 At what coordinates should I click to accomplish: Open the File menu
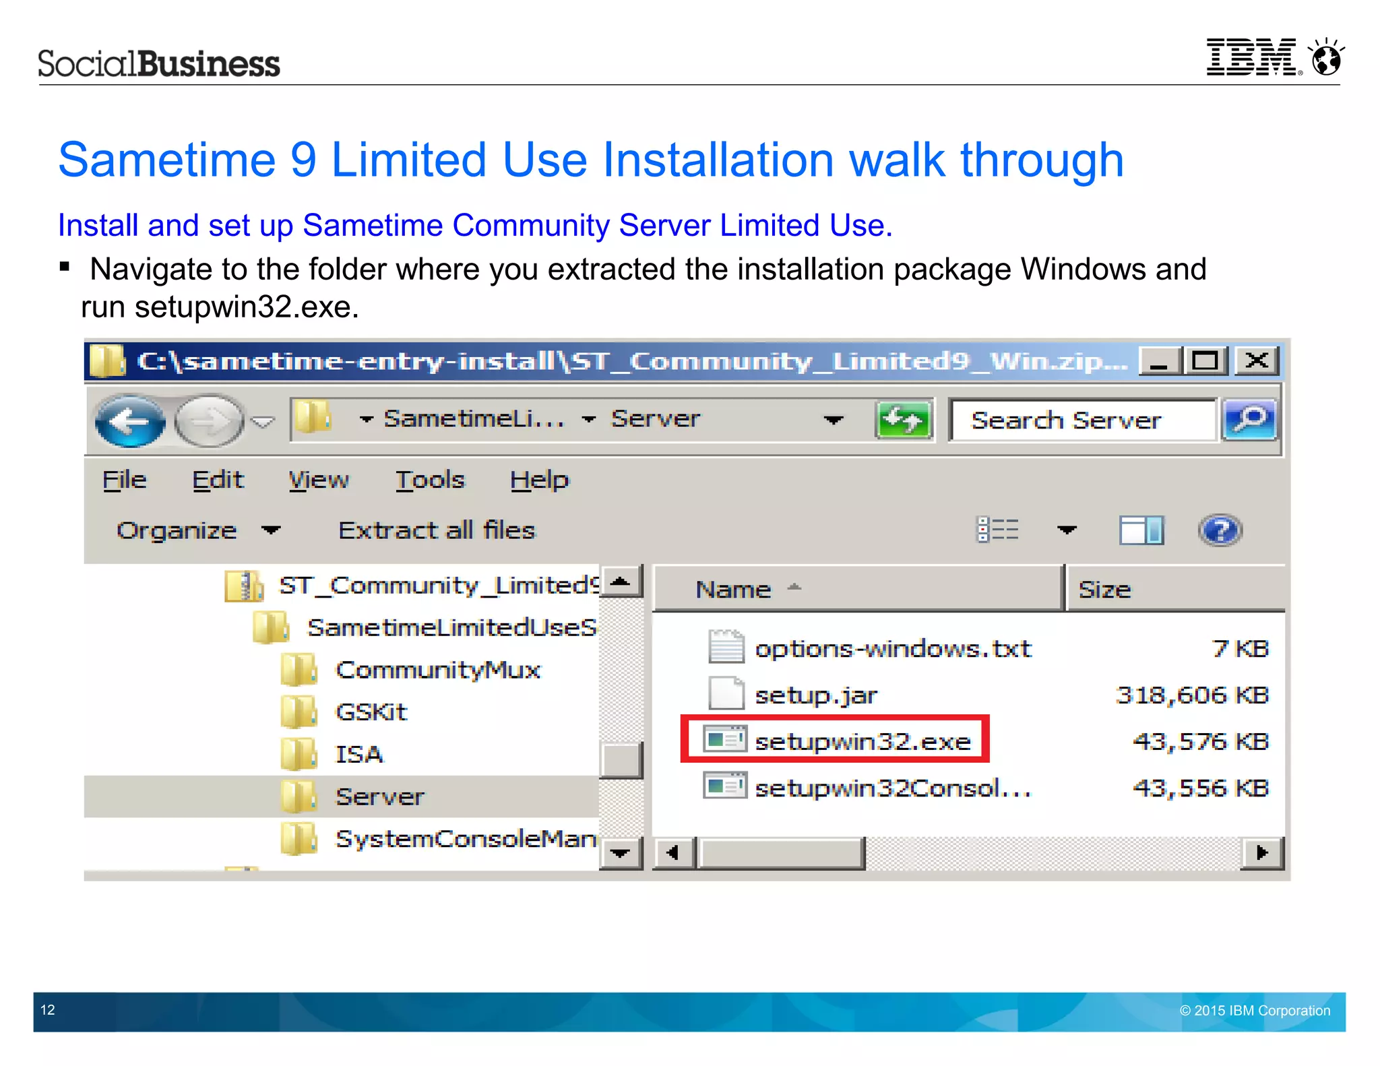(x=125, y=480)
